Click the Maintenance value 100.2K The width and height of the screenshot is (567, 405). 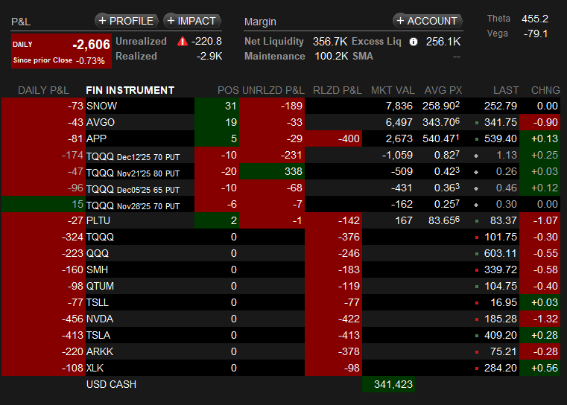[x=332, y=57]
